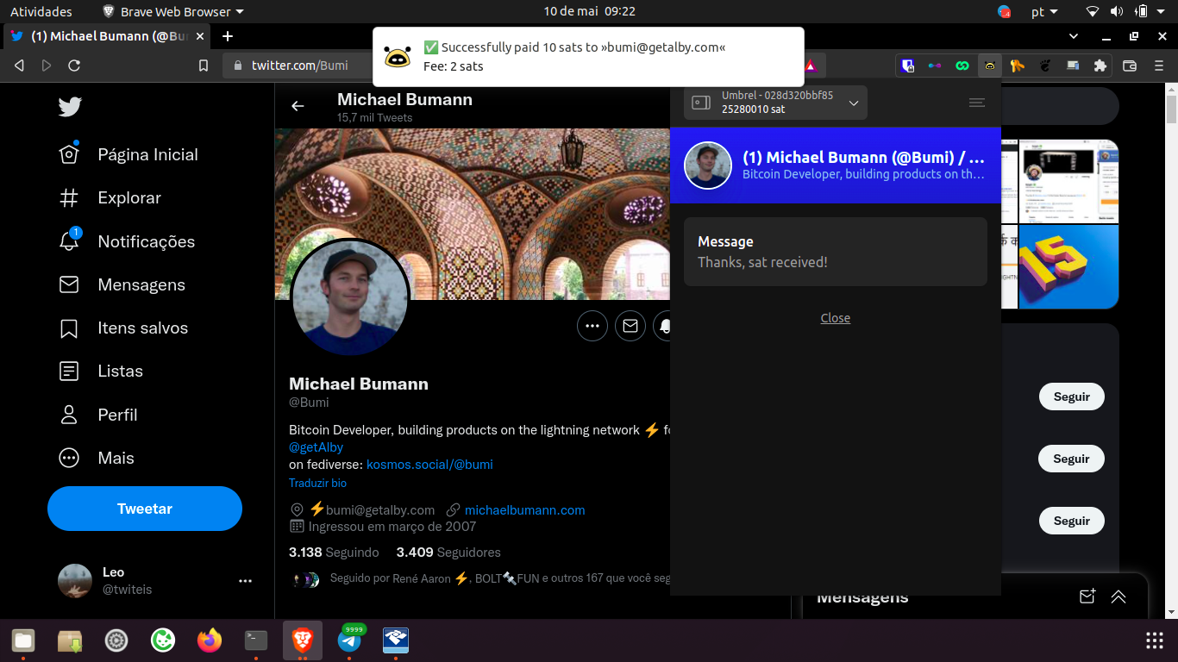Open Notificações in the sidebar
1178x662 pixels.
tap(127, 241)
